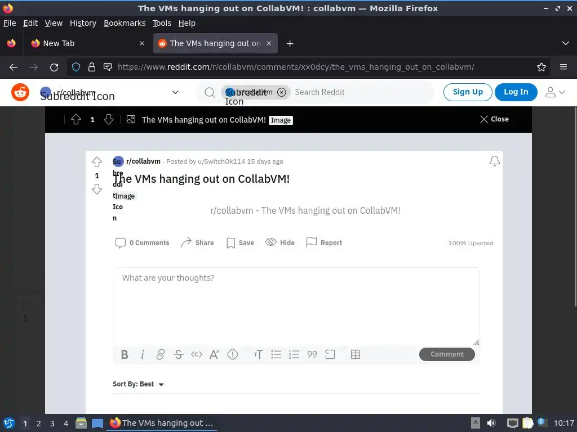Insert a bulleted list

tap(276, 354)
